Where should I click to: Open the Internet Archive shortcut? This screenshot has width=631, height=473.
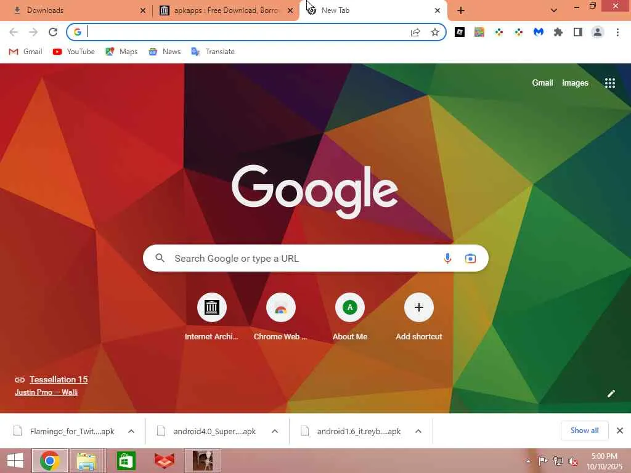pos(212,317)
